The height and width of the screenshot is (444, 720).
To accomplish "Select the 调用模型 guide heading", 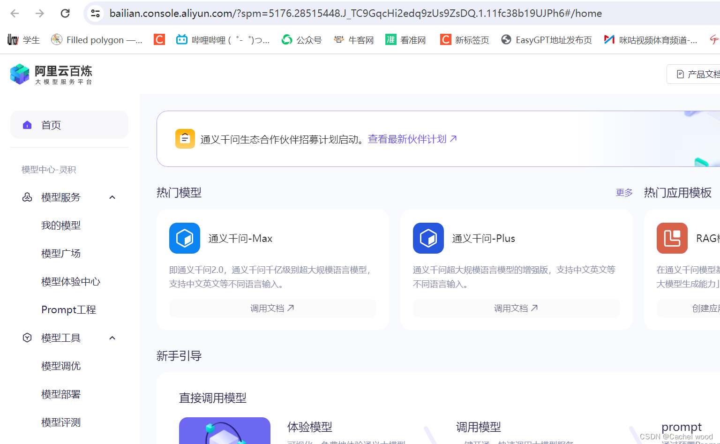I will point(479,427).
